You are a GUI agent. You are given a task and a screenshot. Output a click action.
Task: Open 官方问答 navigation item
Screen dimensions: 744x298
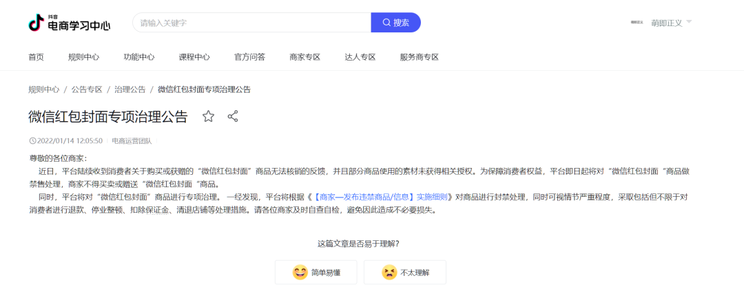pos(249,57)
